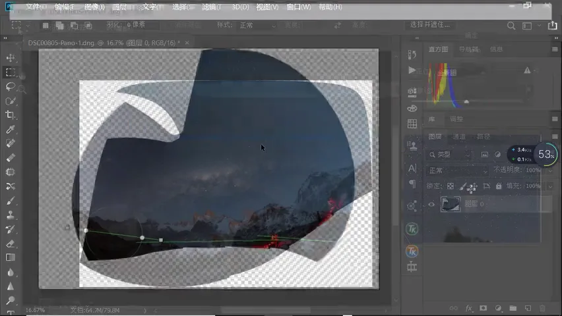
Task: Open the orange-blue TK panel icon
Action: click(412, 251)
